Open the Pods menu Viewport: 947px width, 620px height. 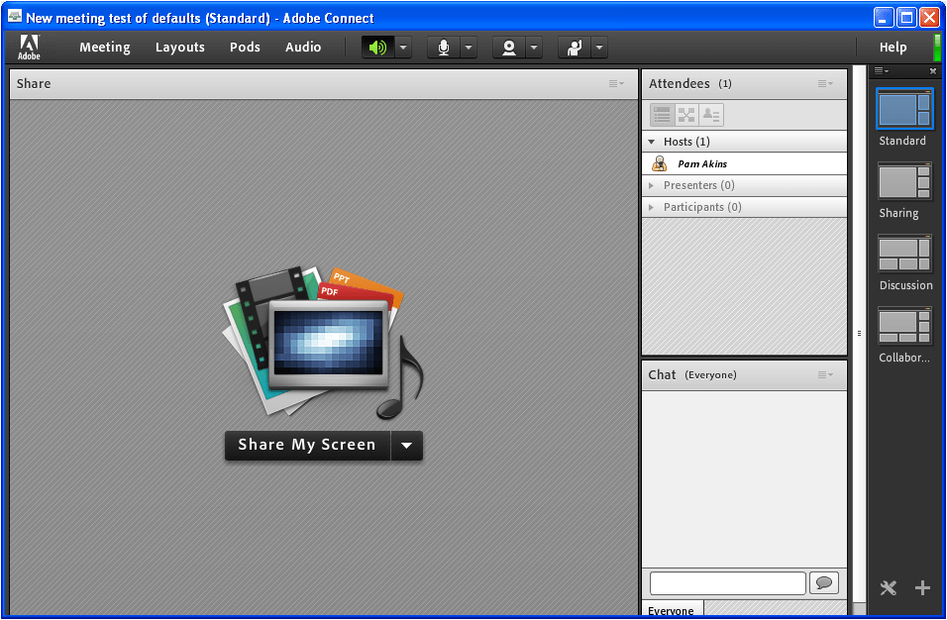(245, 48)
